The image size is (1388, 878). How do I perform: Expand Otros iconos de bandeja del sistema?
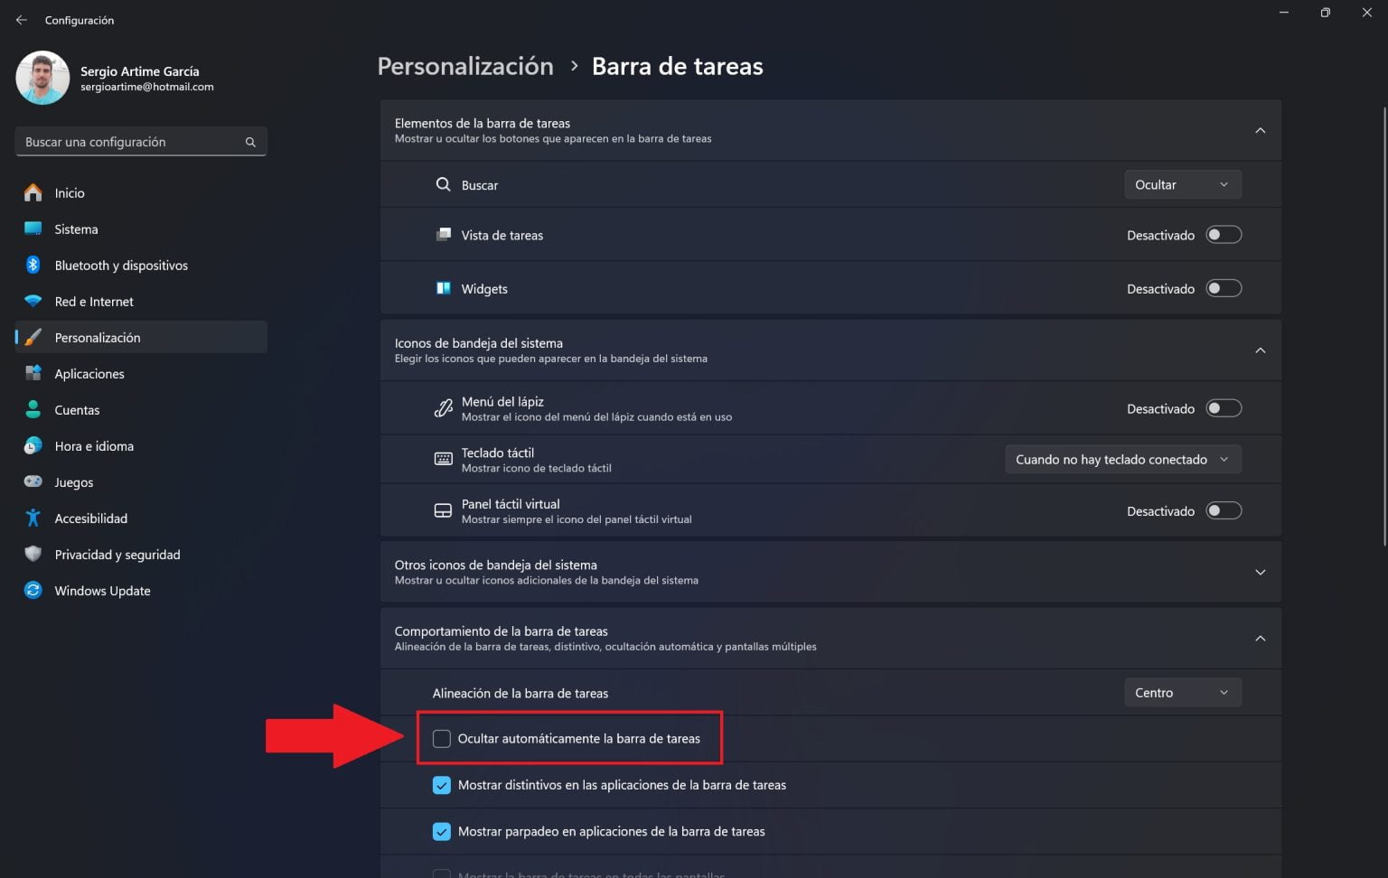[1260, 572]
